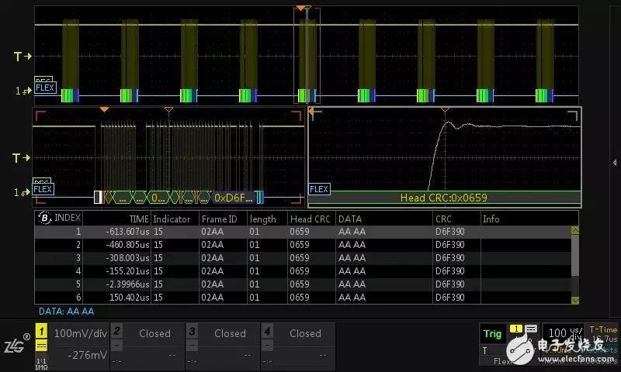Click the B decode icon in table header
Screen dimensions: 621x372
(43, 219)
